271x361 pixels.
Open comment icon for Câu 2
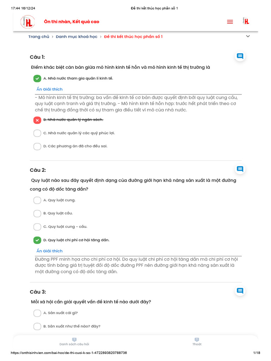pos(240,169)
